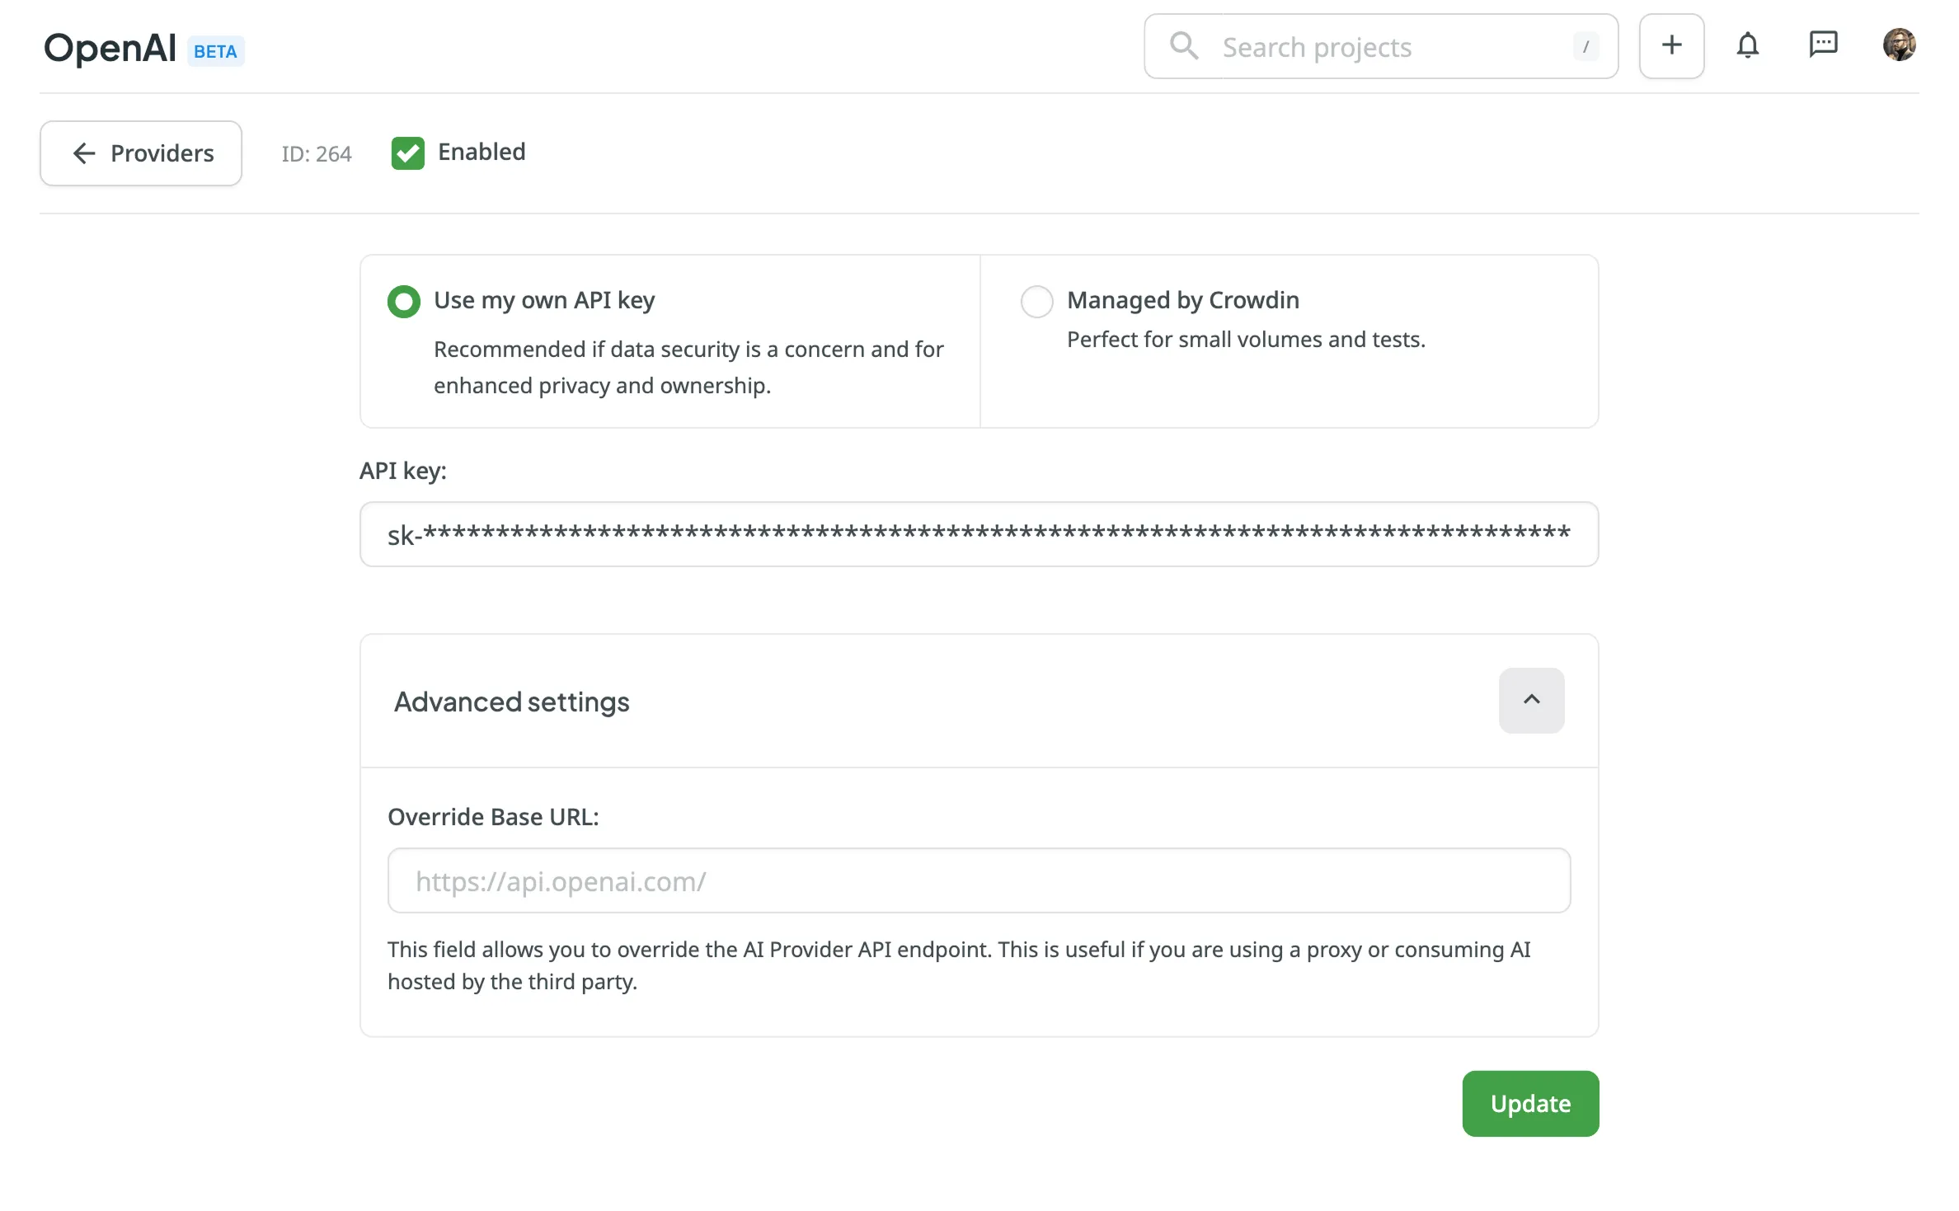Click the green Enabled checkmark icon
This screenshot has width=1959, height=1211.
[407, 153]
